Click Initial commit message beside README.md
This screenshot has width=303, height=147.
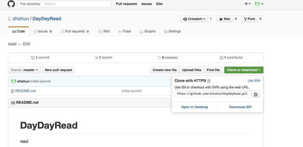tap(132, 91)
